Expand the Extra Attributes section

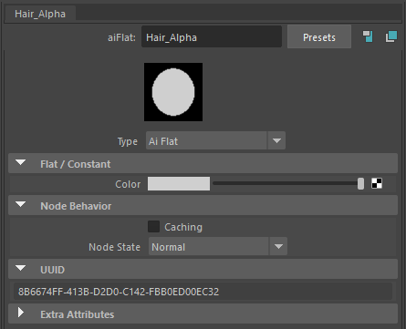click(203, 314)
